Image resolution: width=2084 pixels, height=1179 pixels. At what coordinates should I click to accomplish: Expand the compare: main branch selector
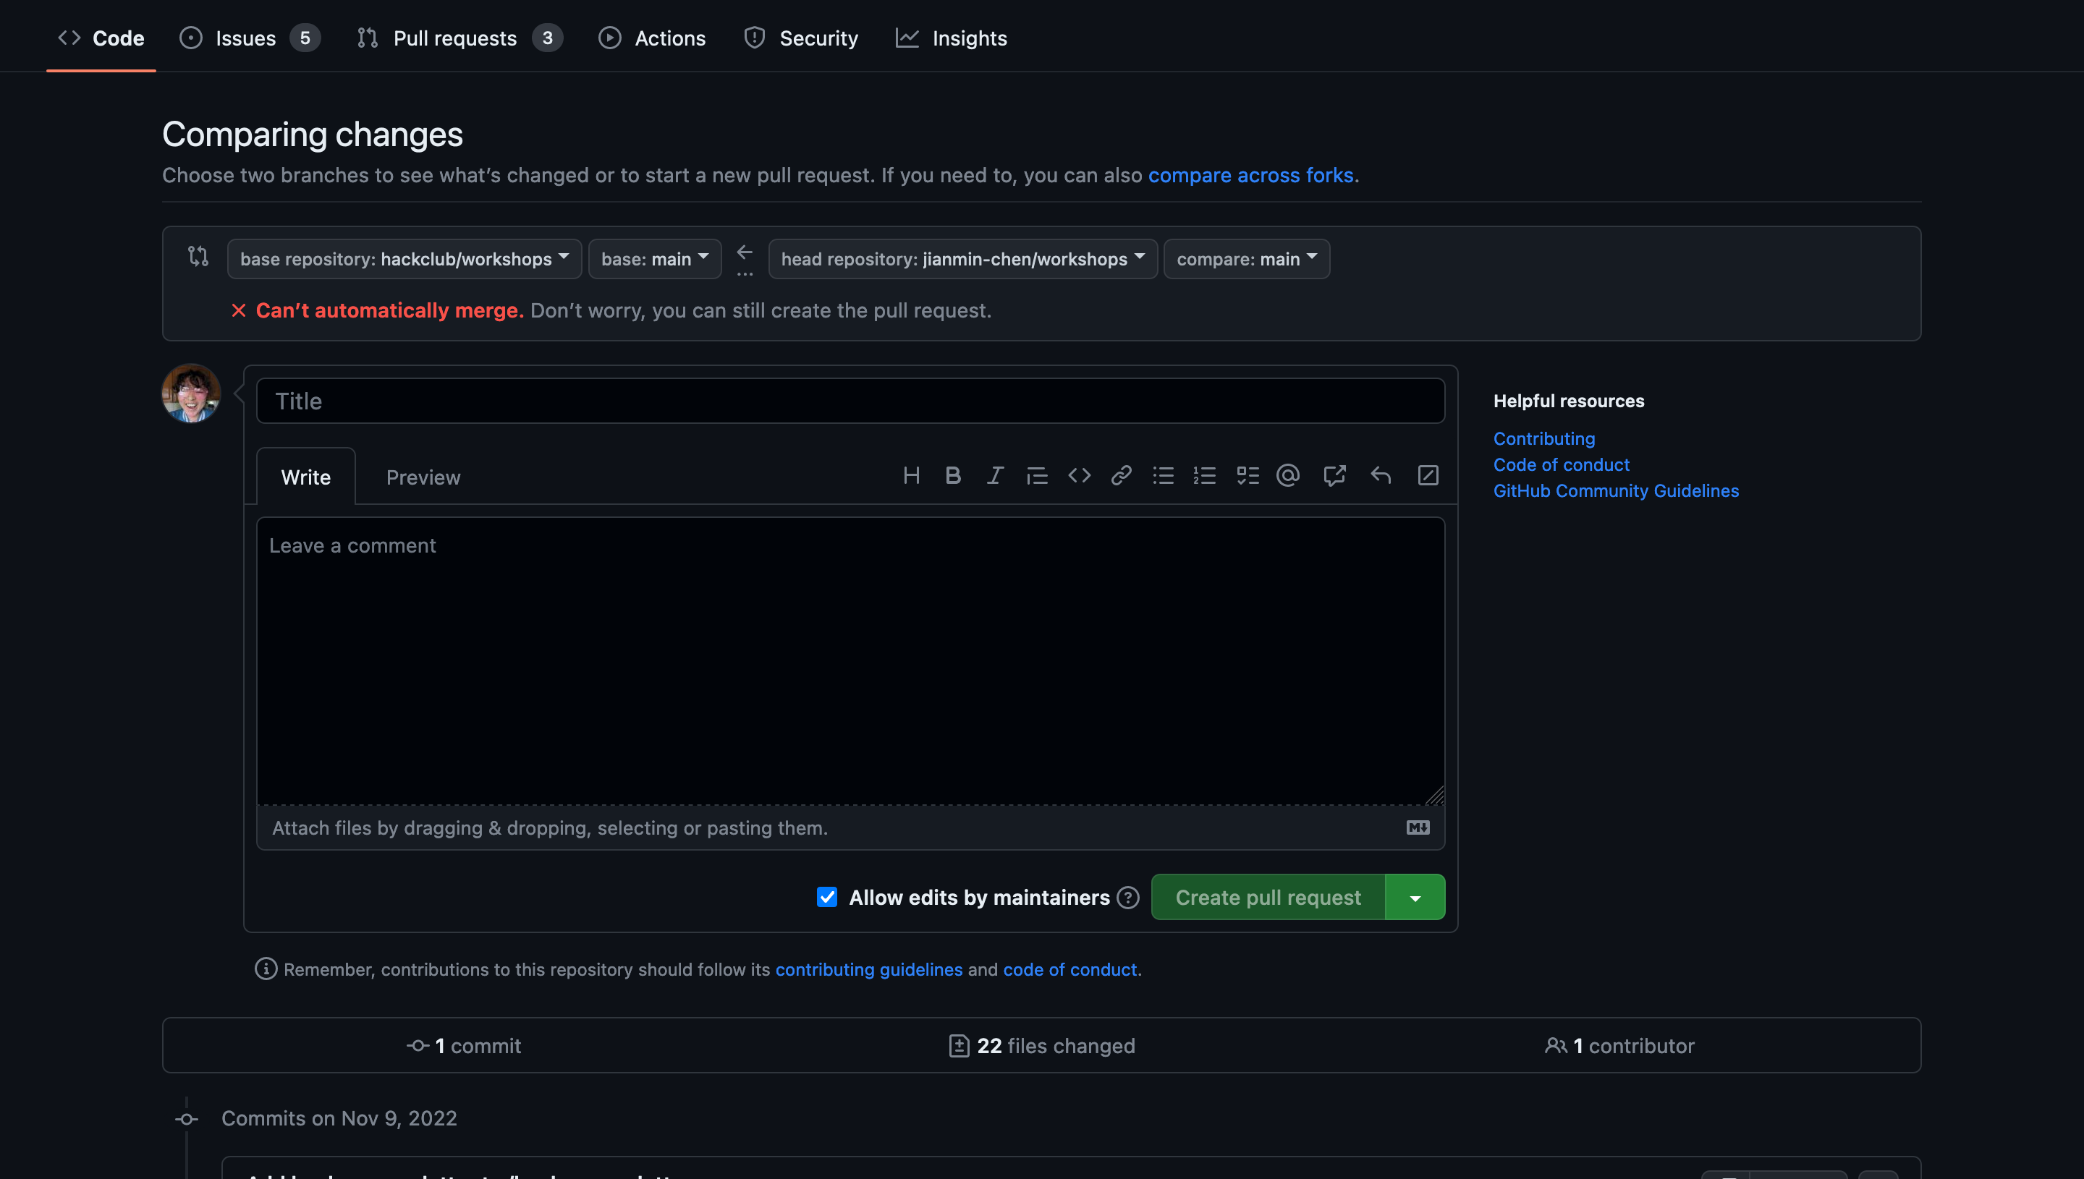pos(1246,259)
